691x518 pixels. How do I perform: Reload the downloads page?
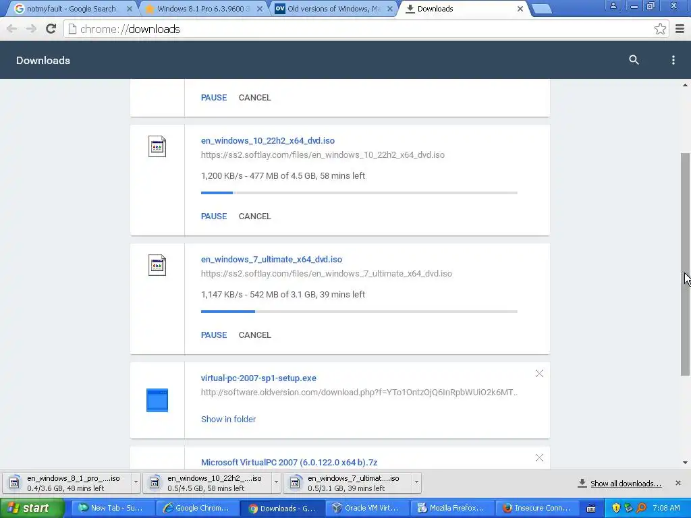(x=51, y=29)
